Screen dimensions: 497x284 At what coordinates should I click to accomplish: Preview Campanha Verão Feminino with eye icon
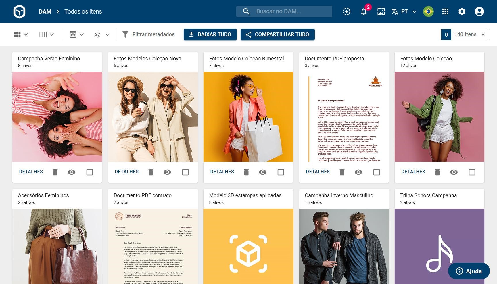click(x=72, y=172)
